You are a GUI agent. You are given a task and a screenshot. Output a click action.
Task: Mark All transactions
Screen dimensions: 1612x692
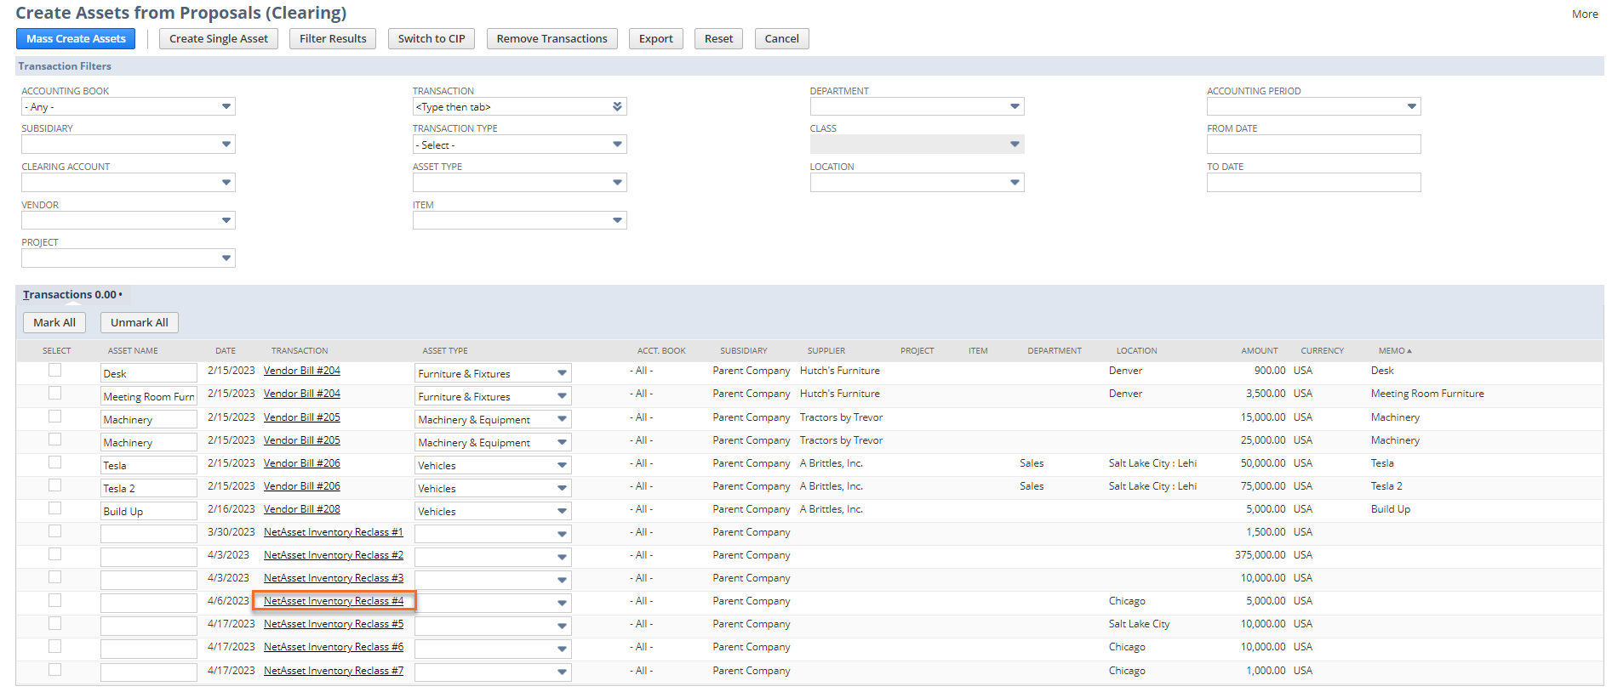click(54, 323)
